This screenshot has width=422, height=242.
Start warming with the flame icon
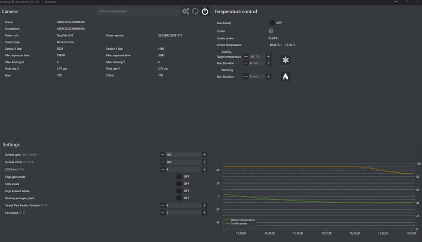click(286, 77)
